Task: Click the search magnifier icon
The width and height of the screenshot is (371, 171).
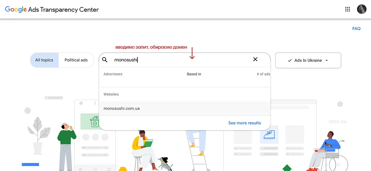Action: (104, 60)
